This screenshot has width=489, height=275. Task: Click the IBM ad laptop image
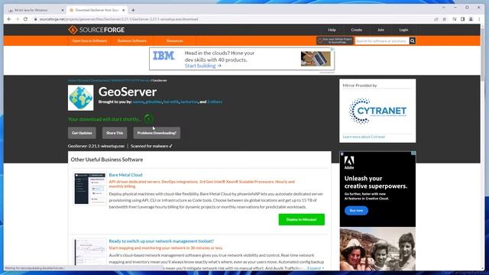[316, 59]
